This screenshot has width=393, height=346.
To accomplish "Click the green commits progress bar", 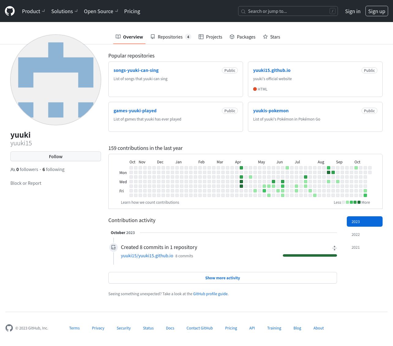I will [x=310, y=255].
